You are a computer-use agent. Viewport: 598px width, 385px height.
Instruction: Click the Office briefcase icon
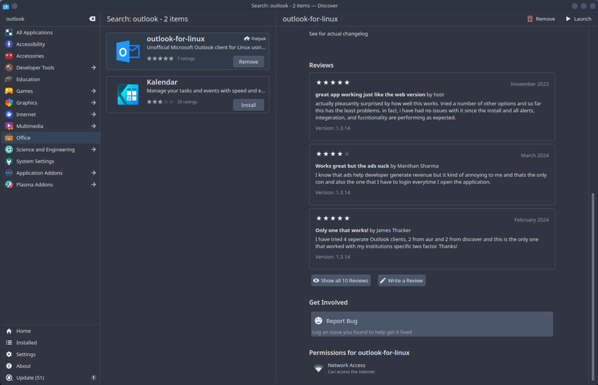click(9, 138)
